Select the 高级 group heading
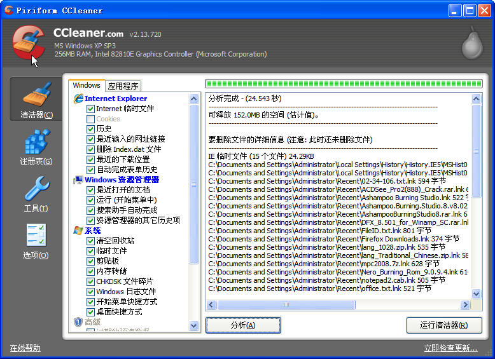 point(92,322)
